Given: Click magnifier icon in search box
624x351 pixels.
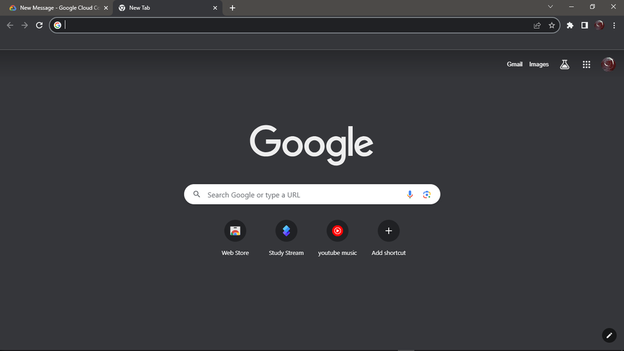Looking at the screenshot, I should (x=197, y=194).
